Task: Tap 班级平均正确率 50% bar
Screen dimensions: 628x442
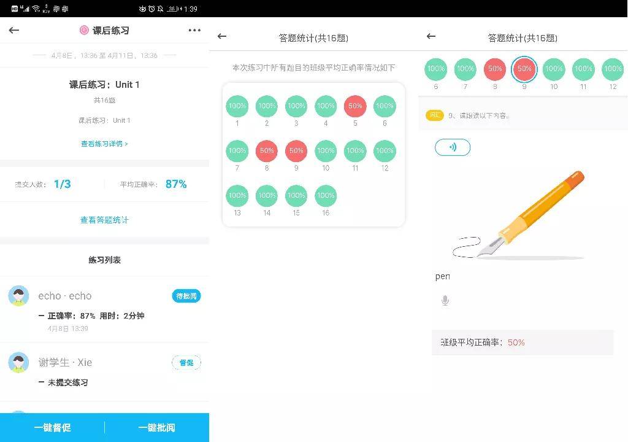Action: point(523,343)
